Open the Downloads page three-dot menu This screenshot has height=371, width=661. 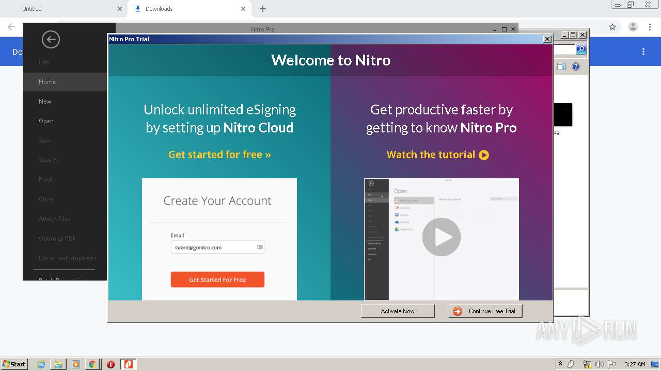coord(643,52)
